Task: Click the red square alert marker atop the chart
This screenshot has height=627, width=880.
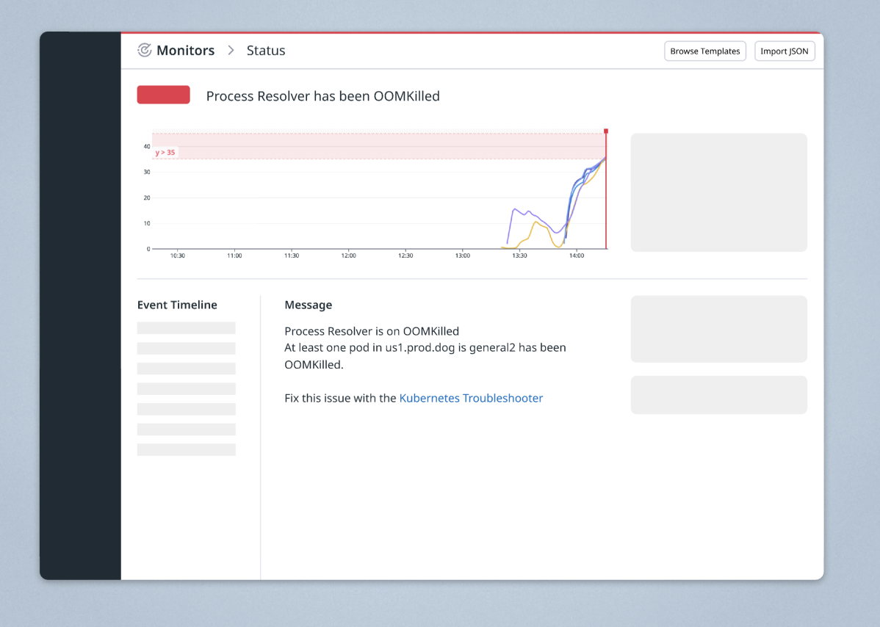Action: tap(605, 132)
